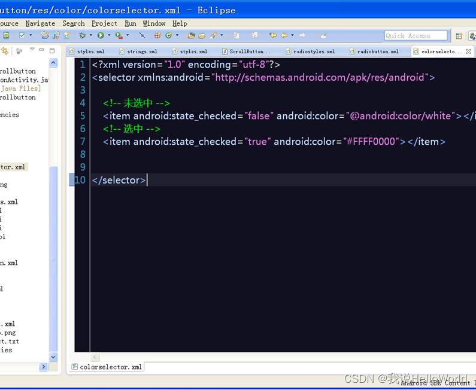
Task: Click Last Edit Location arrow icon
Action: (x=273, y=35)
